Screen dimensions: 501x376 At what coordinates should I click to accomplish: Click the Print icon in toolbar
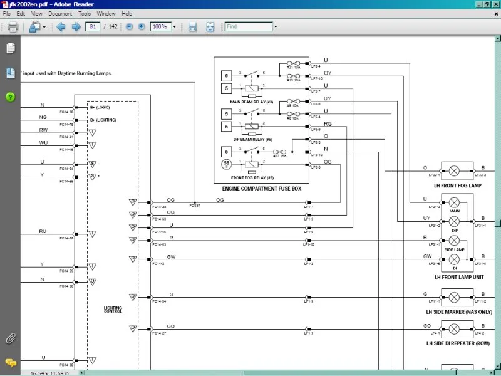[13, 27]
